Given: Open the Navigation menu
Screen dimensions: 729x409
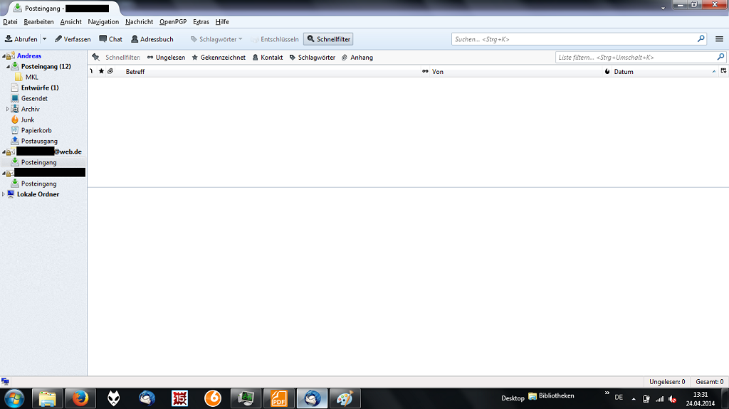Looking at the screenshot, I should 103,22.
